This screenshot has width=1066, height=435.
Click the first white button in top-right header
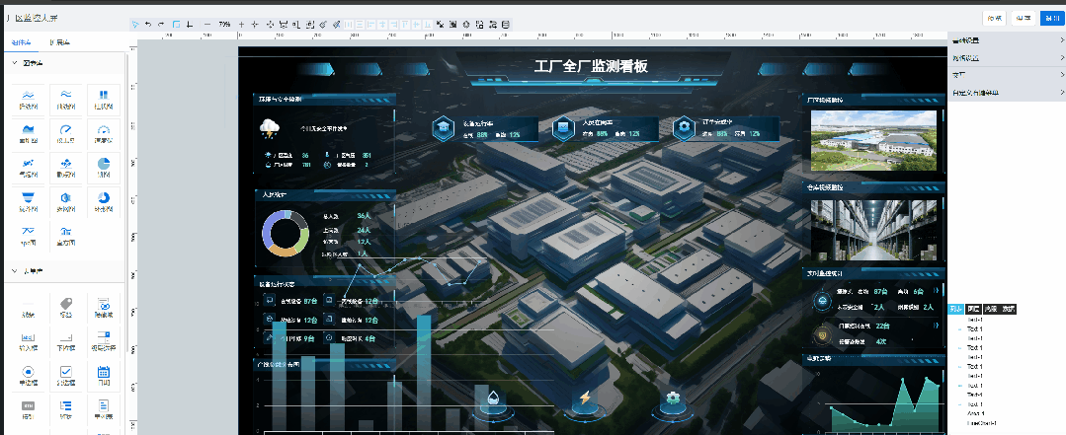(995, 19)
